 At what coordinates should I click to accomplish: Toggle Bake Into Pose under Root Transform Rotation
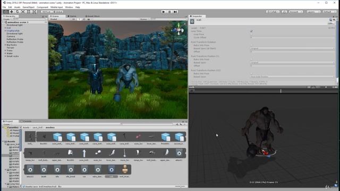251,45
